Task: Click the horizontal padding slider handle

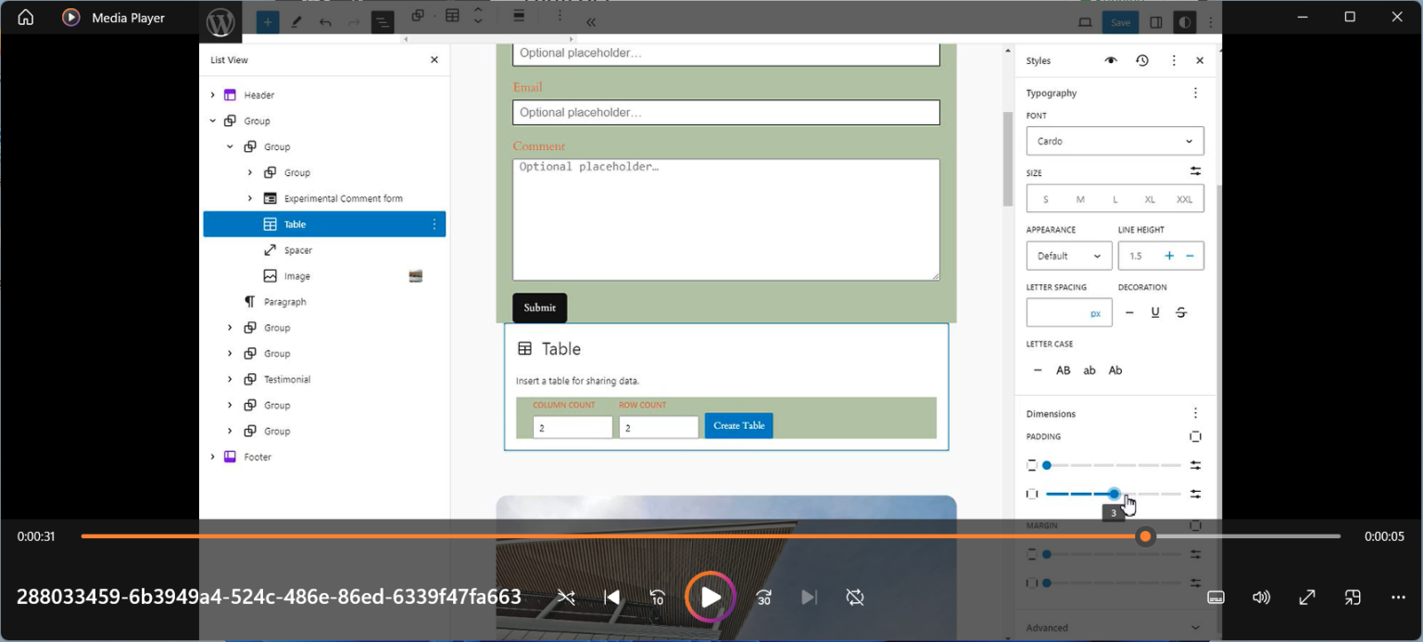Action: pyautogui.click(x=1114, y=494)
